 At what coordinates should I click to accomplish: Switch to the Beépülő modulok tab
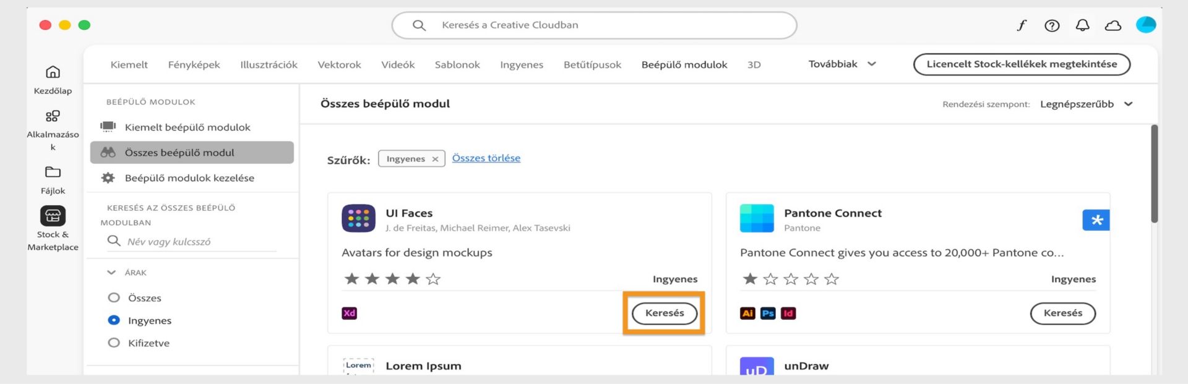[684, 65]
